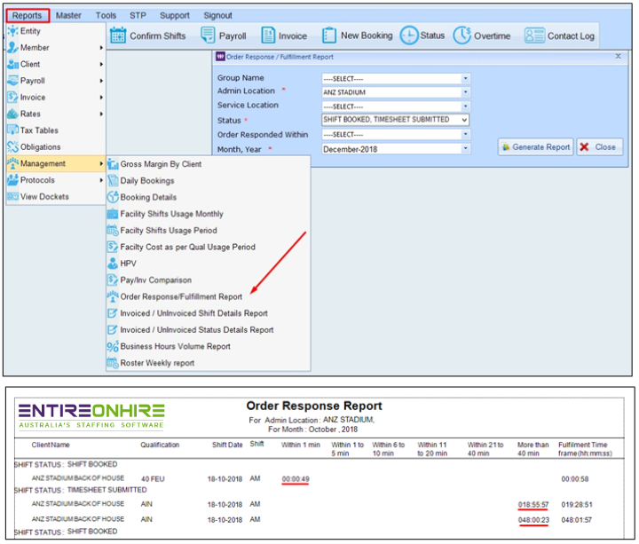Click the 048:00:23 response time value
This screenshot has width=639, height=544.
[x=533, y=520]
